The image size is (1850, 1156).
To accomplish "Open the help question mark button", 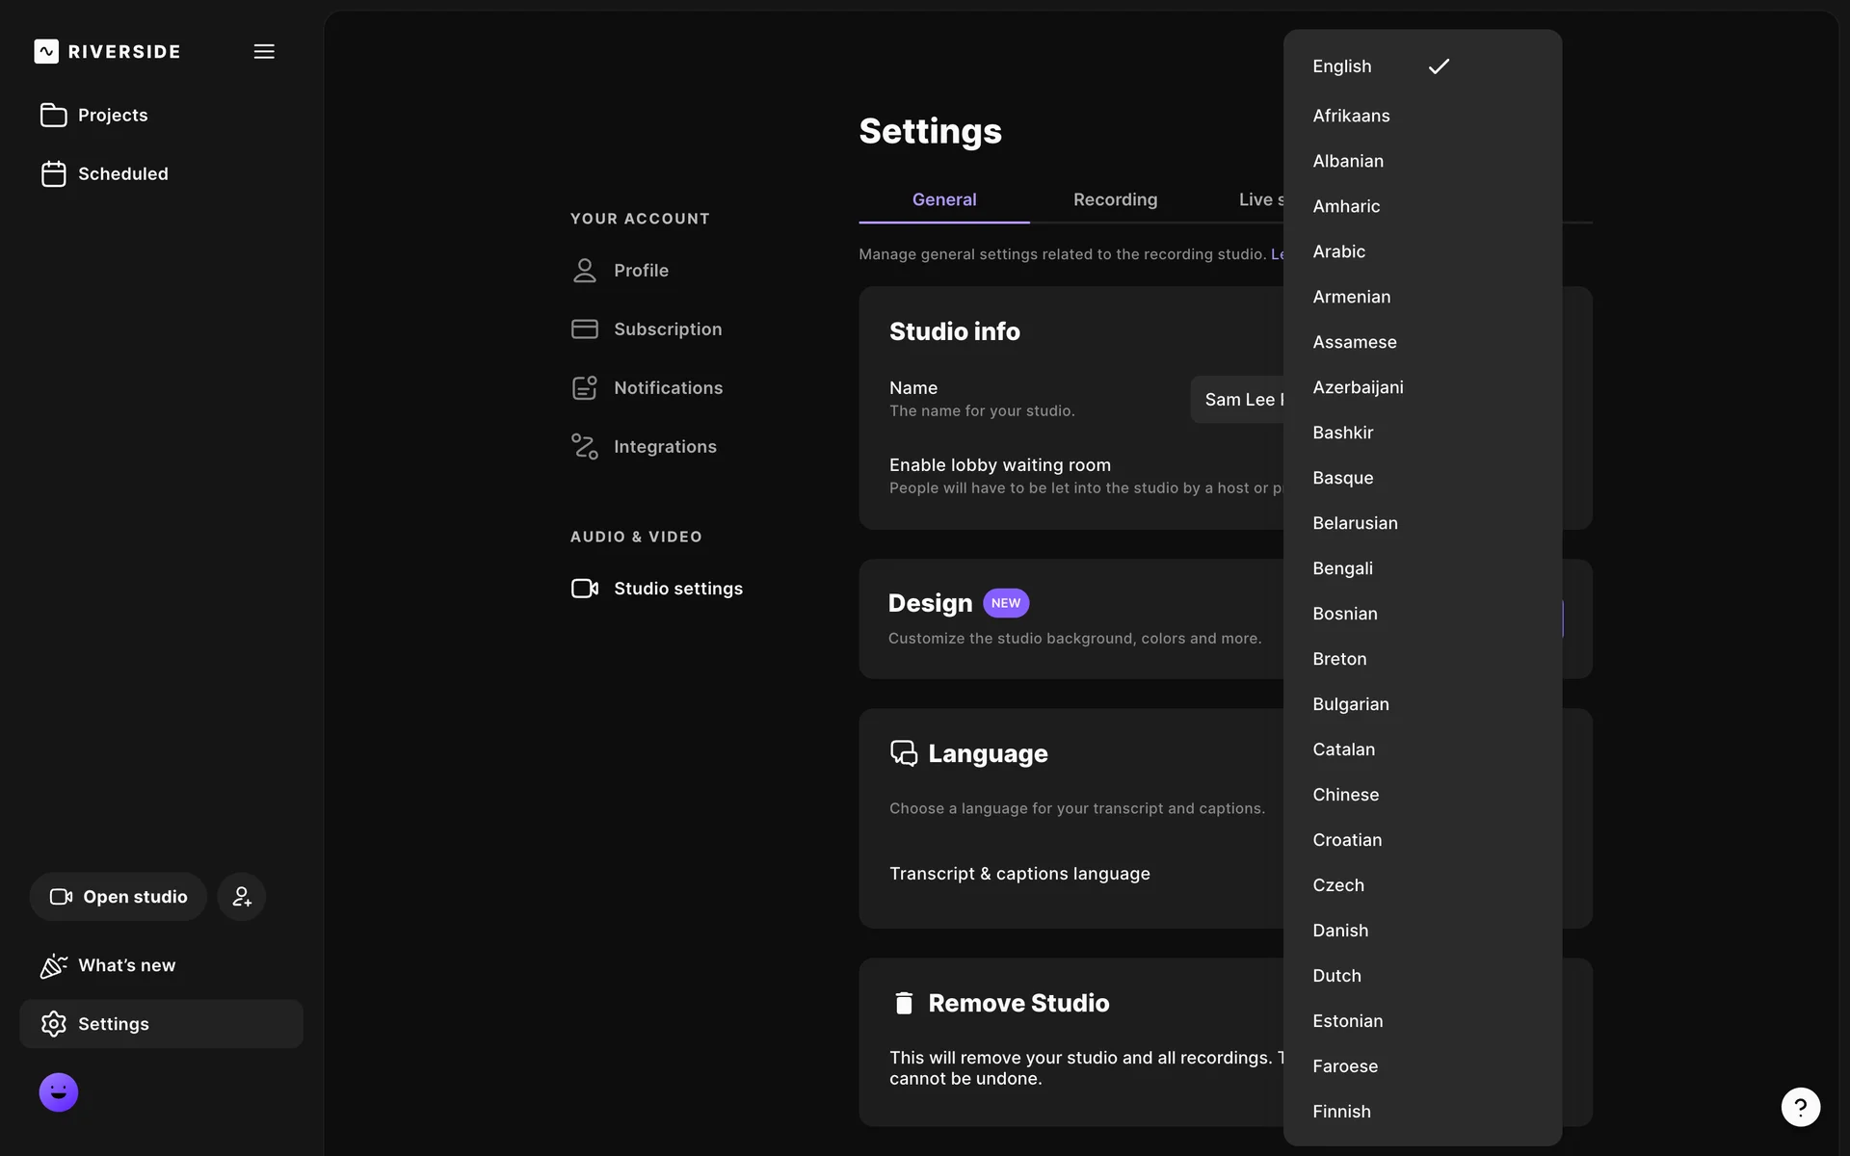I will coord(1800,1107).
